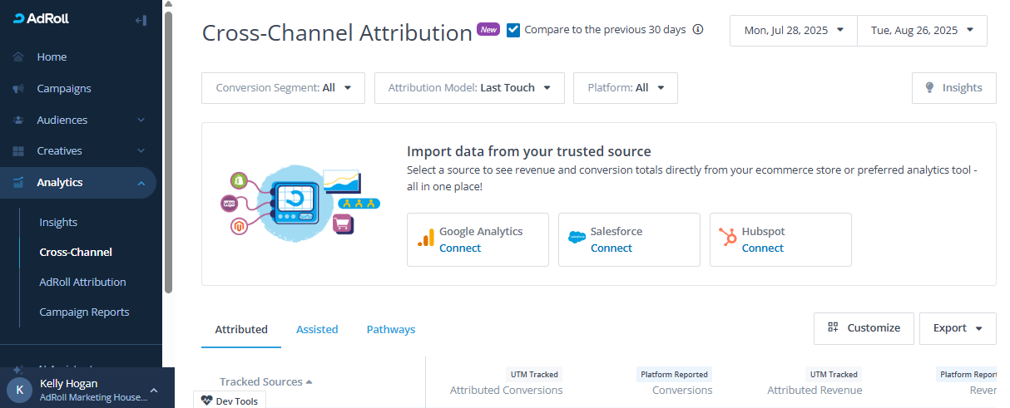Open the Insights lightbulb button
Viewport: 1010px width, 408px height.
coord(953,88)
